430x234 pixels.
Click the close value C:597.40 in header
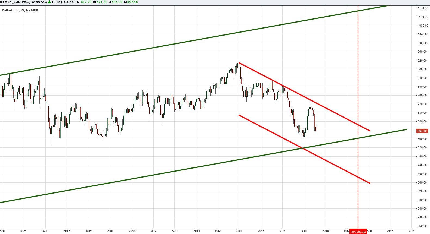point(131,2)
